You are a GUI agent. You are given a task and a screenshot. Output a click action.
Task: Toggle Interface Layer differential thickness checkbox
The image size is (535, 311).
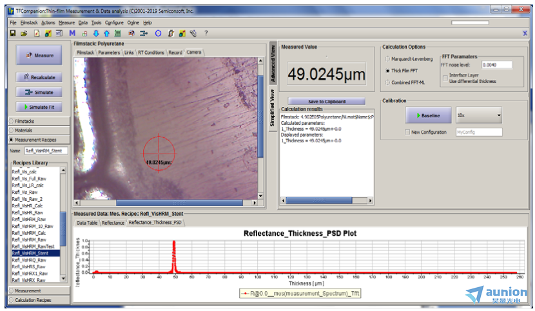[x=445, y=78]
